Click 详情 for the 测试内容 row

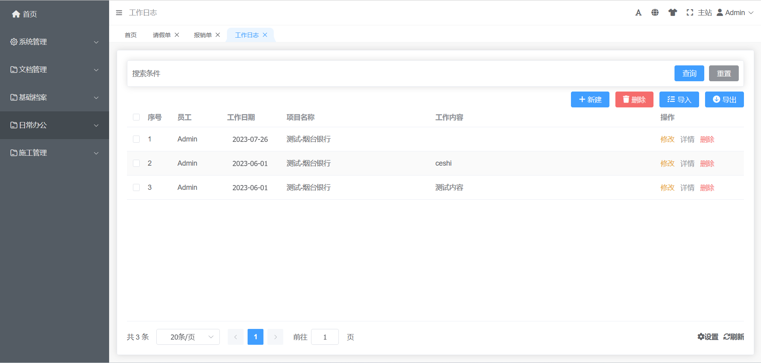pyautogui.click(x=687, y=187)
